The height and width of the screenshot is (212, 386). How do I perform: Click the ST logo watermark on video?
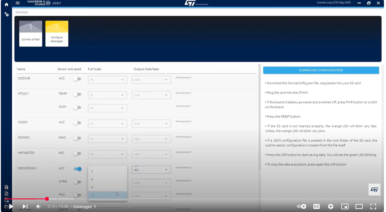coord(374,190)
